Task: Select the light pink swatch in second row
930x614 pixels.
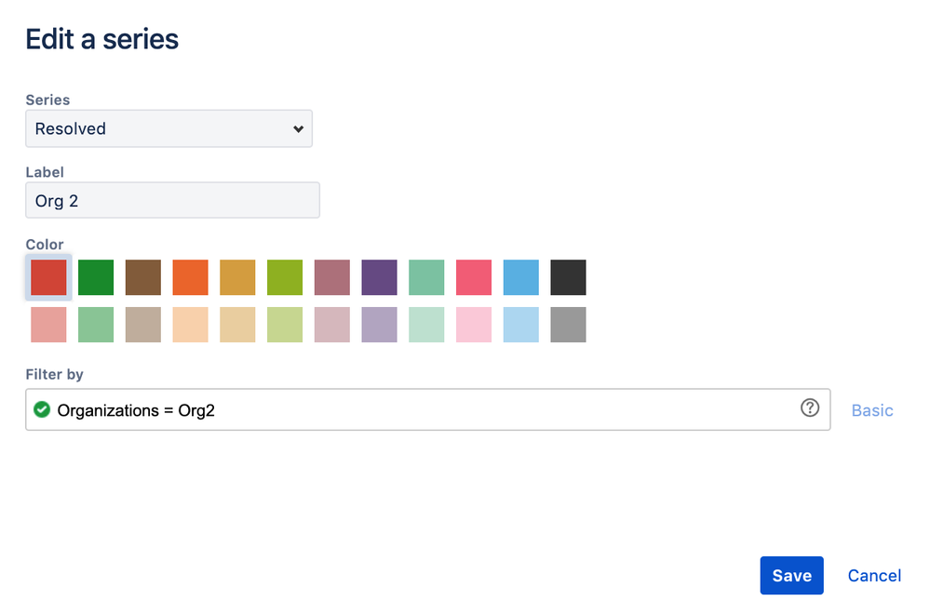Action: click(x=474, y=325)
